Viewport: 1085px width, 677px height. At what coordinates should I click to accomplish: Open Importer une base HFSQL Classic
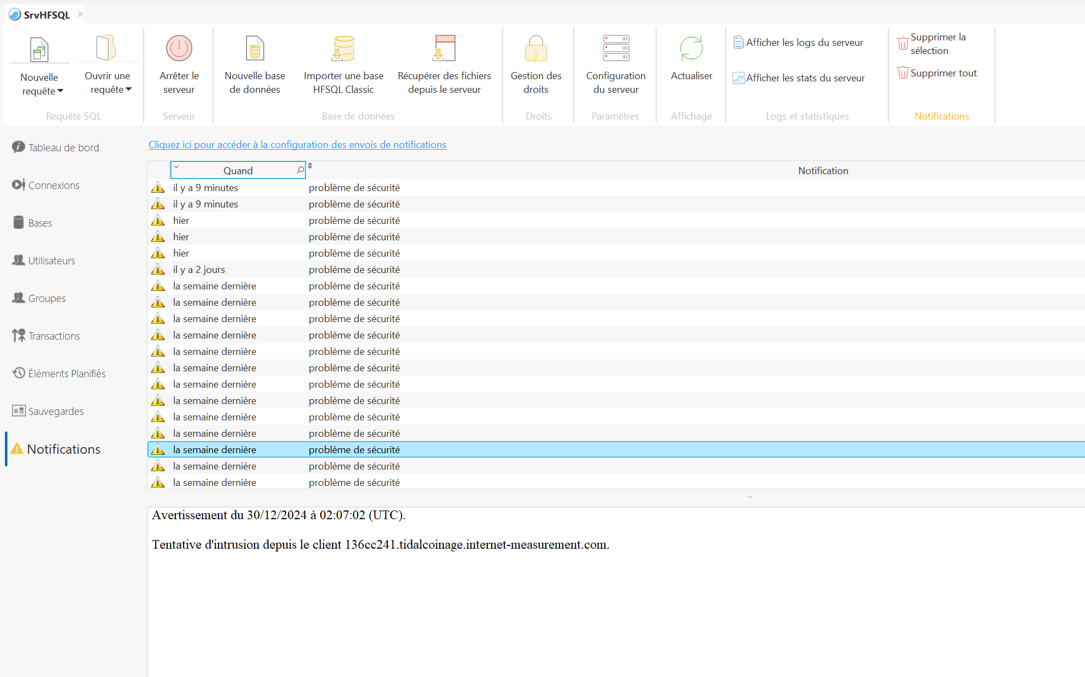(343, 49)
